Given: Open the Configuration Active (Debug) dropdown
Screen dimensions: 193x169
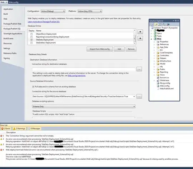Looking at the screenshot, I should (x=53, y=11).
